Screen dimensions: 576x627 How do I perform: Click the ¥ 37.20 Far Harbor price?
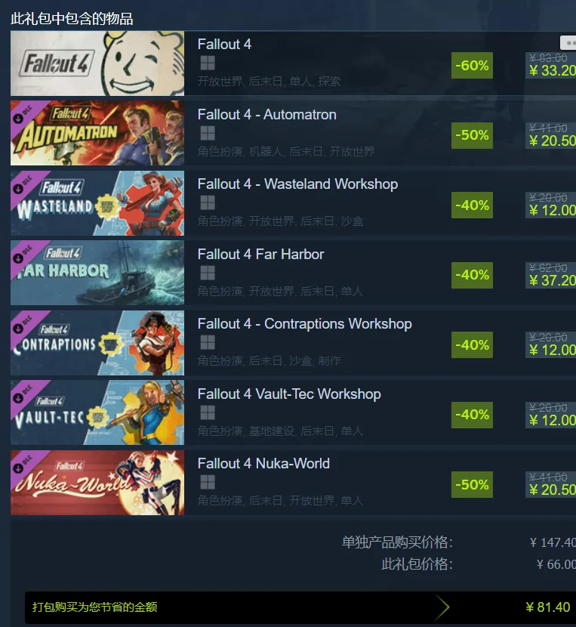click(x=553, y=281)
